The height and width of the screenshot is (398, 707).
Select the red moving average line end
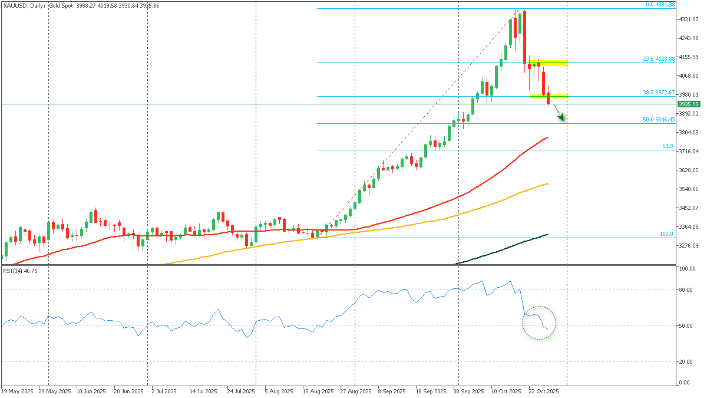coord(547,137)
